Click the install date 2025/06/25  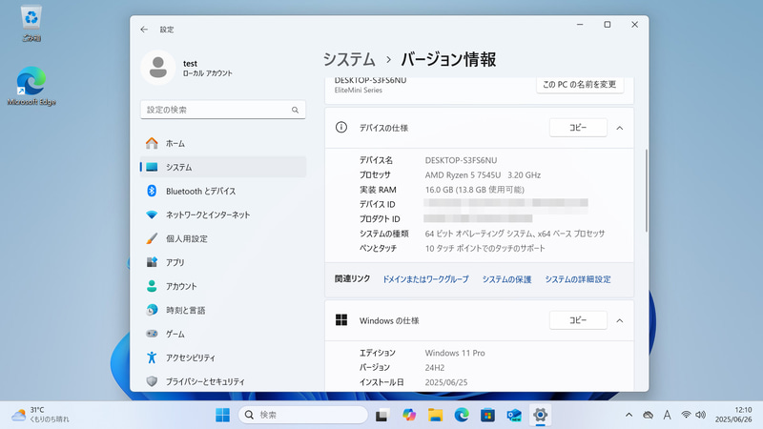(x=446, y=382)
